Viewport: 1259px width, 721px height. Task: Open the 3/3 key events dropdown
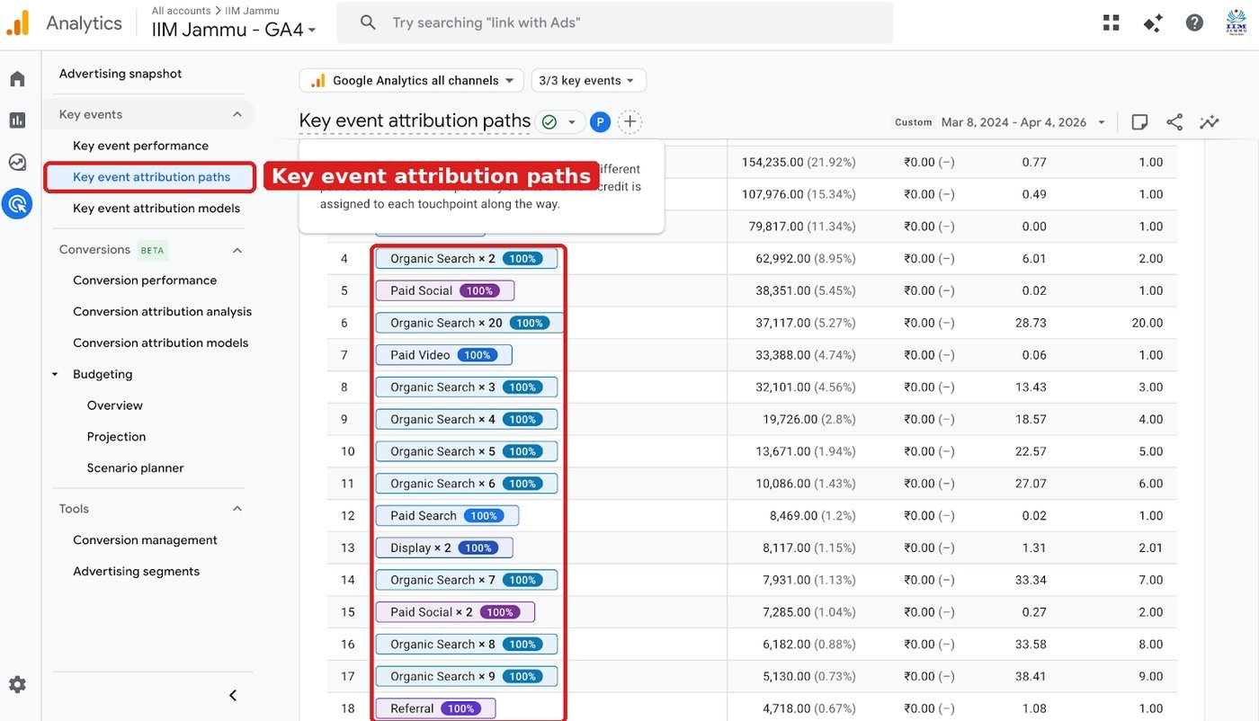(x=588, y=81)
